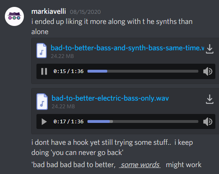
Task: Download bad-to-better-electric-bass-only.wav file
Action: click(x=210, y=99)
